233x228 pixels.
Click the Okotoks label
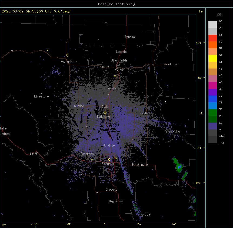pyautogui.click(x=111, y=190)
